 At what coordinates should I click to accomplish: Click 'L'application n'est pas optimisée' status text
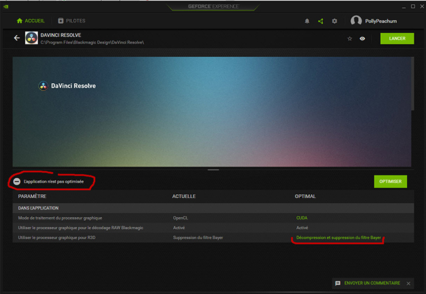tap(54, 182)
